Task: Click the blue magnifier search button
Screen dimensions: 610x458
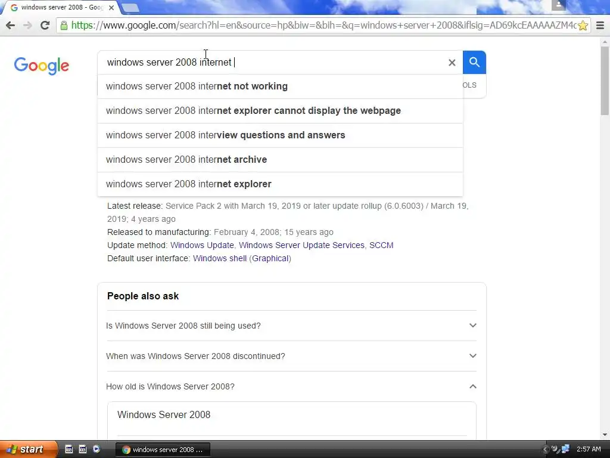Action: tap(474, 62)
